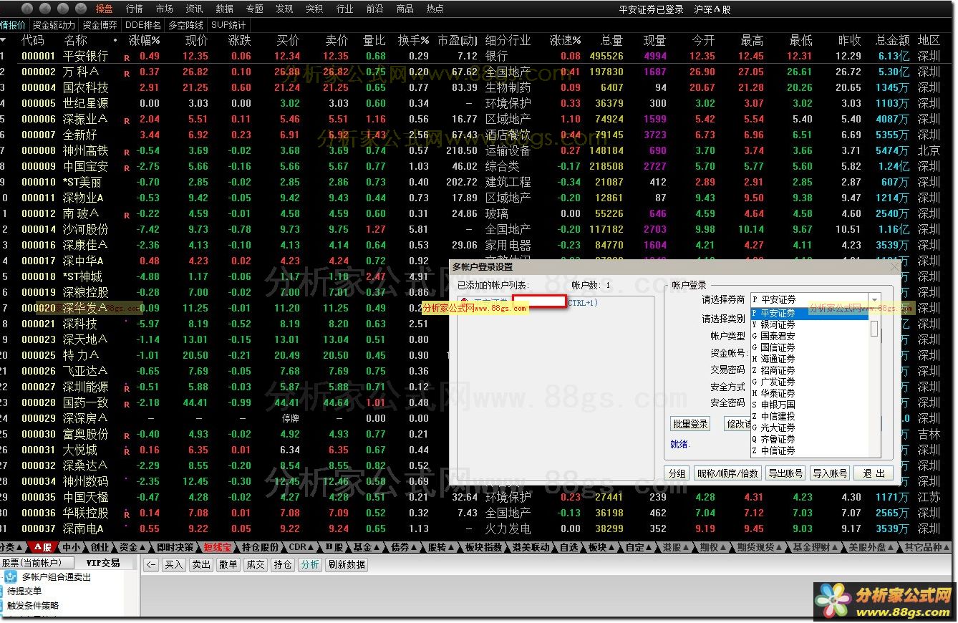Click the fourth round down-arrow toolbar button
Image resolution: width=958 pixels, height=623 pixels.
point(81,9)
